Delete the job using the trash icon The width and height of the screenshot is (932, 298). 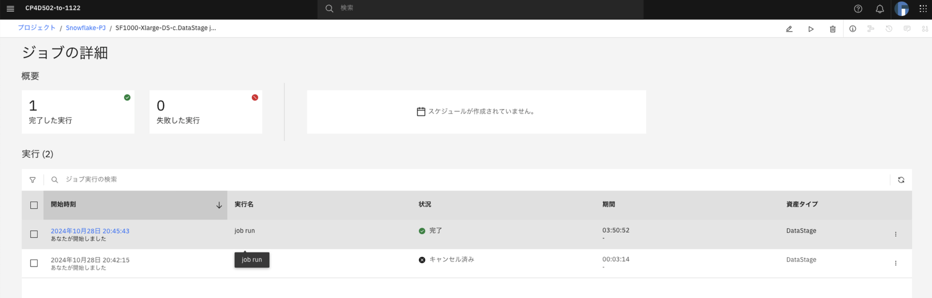(x=833, y=29)
